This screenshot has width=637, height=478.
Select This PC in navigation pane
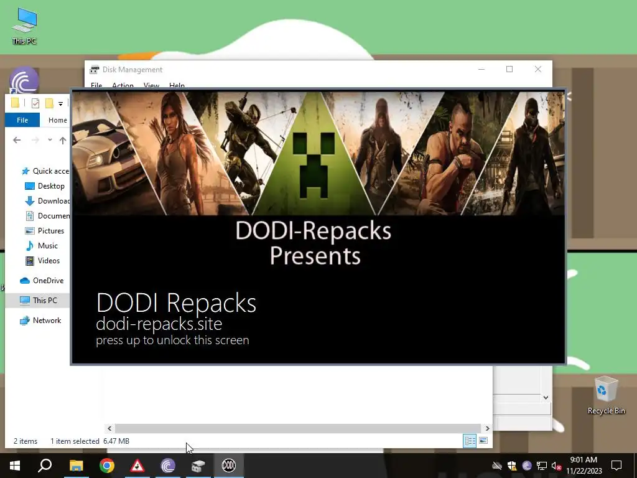coord(39,301)
